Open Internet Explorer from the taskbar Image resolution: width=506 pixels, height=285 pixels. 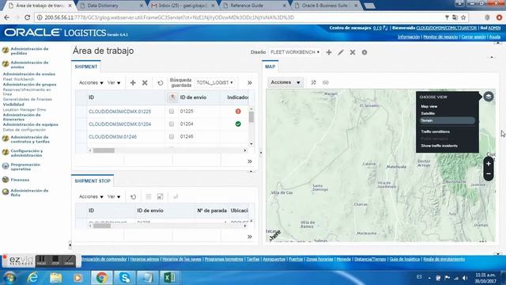pos(32,277)
